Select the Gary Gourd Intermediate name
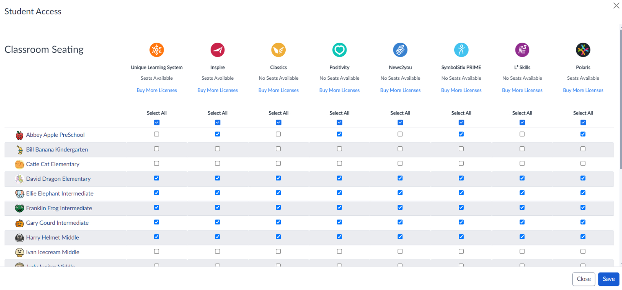 (x=58, y=223)
